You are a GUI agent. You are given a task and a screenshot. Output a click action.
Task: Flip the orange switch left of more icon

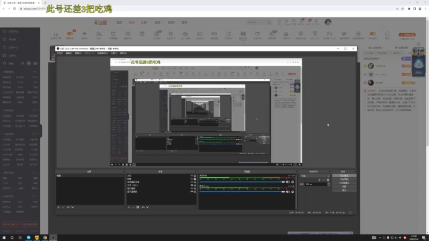click(x=373, y=34)
